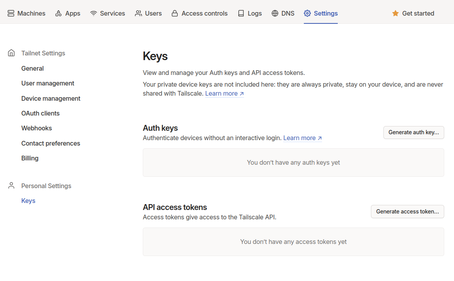
Task: Click 'Access tokens give access to the Tailscale API.'
Action: pyautogui.click(x=209, y=217)
